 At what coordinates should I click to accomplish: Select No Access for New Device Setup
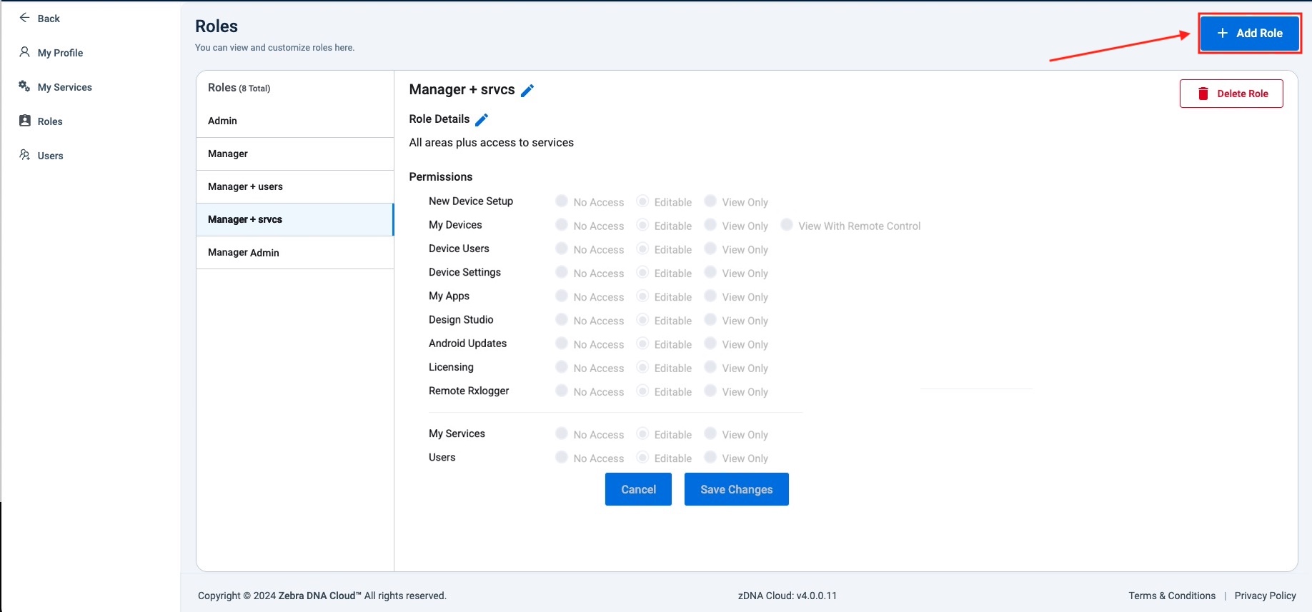point(562,201)
